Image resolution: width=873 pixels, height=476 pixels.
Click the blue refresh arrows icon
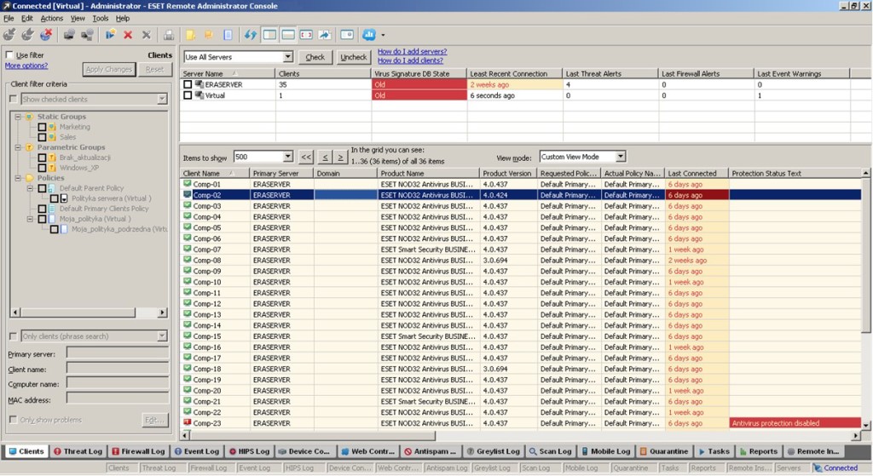tap(250, 35)
